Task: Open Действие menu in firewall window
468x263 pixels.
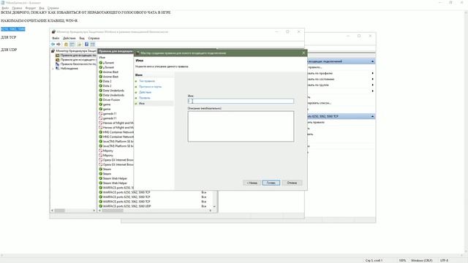Action: coord(69,38)
